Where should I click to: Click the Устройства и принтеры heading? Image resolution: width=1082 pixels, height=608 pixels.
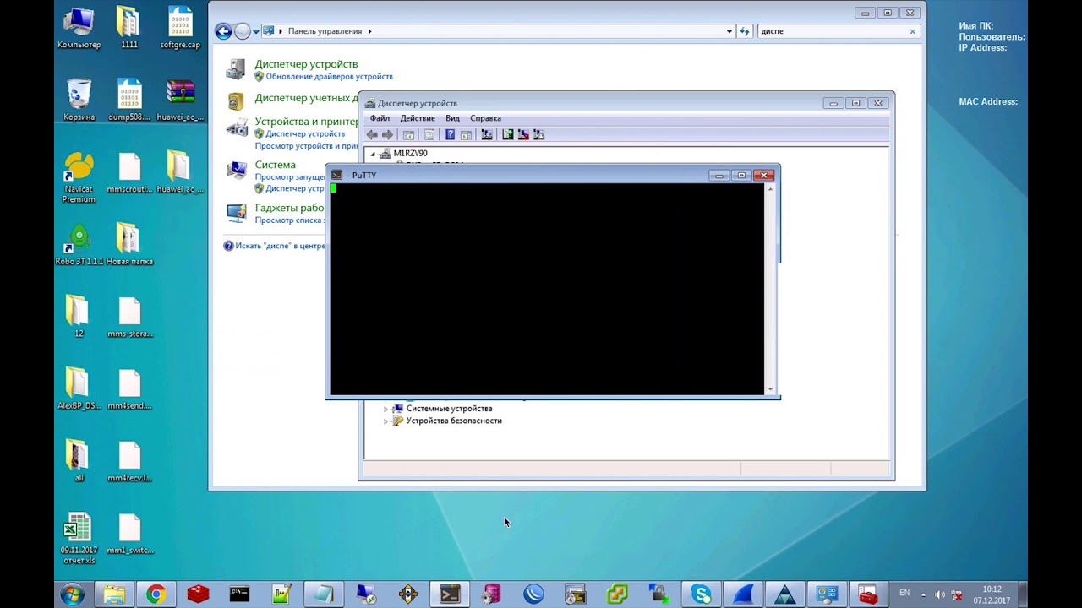pyautogui.click(x=306, y=122)
